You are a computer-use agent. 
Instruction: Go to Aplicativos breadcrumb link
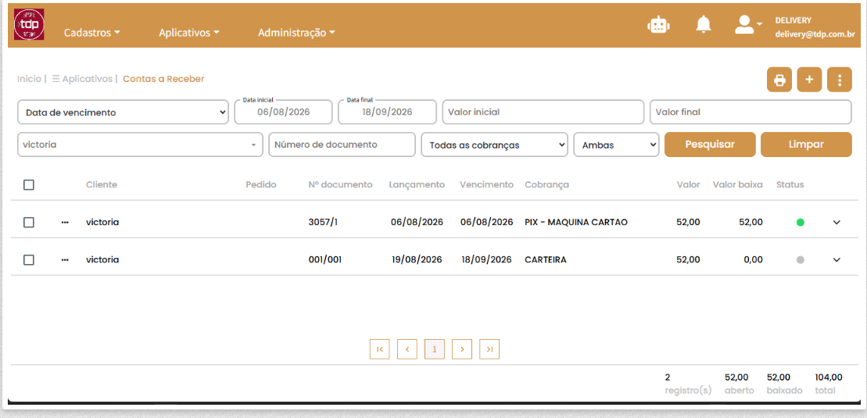(x=83, y=79)
